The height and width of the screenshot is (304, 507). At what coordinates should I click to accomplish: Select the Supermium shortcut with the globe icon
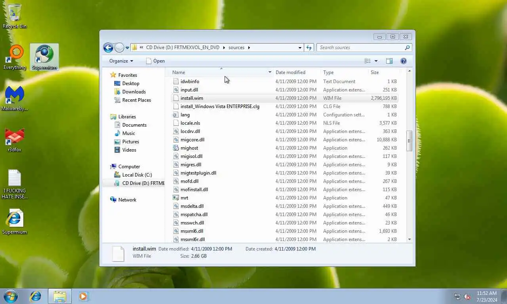[44, 58]
